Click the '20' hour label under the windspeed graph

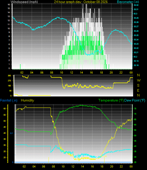click(x=111, y=73)
